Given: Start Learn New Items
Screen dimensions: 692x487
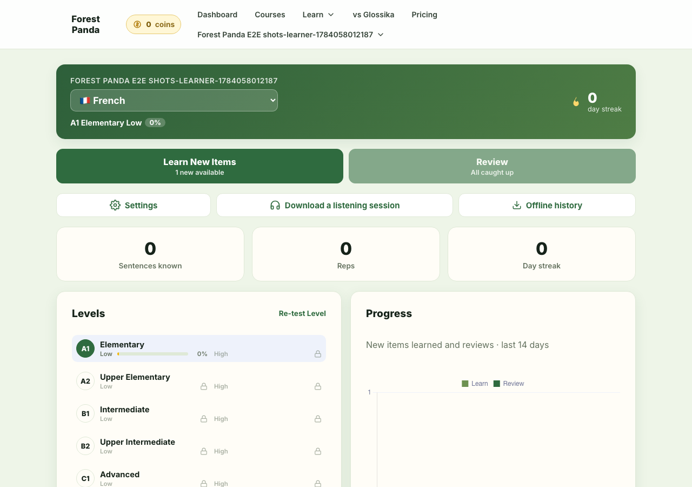Looking at the screenshot, I should [199, 166].
